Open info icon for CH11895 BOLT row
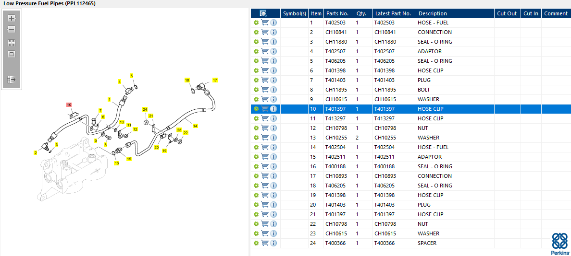The image size is (571, 256). click(x=274, y=90)
